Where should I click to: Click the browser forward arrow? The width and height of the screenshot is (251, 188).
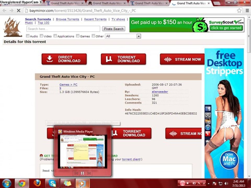coord(11,11)
